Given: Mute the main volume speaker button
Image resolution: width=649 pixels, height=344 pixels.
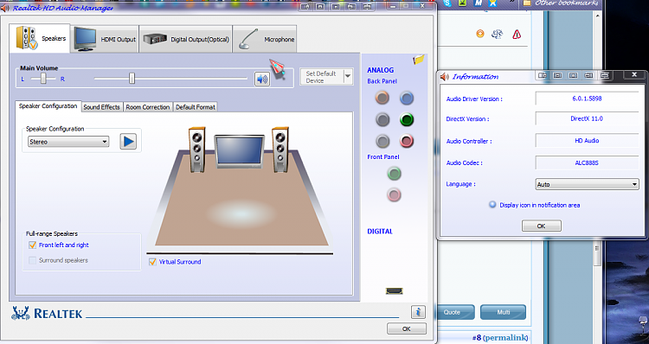Looking at the screenshot, I should click(262, 79).
